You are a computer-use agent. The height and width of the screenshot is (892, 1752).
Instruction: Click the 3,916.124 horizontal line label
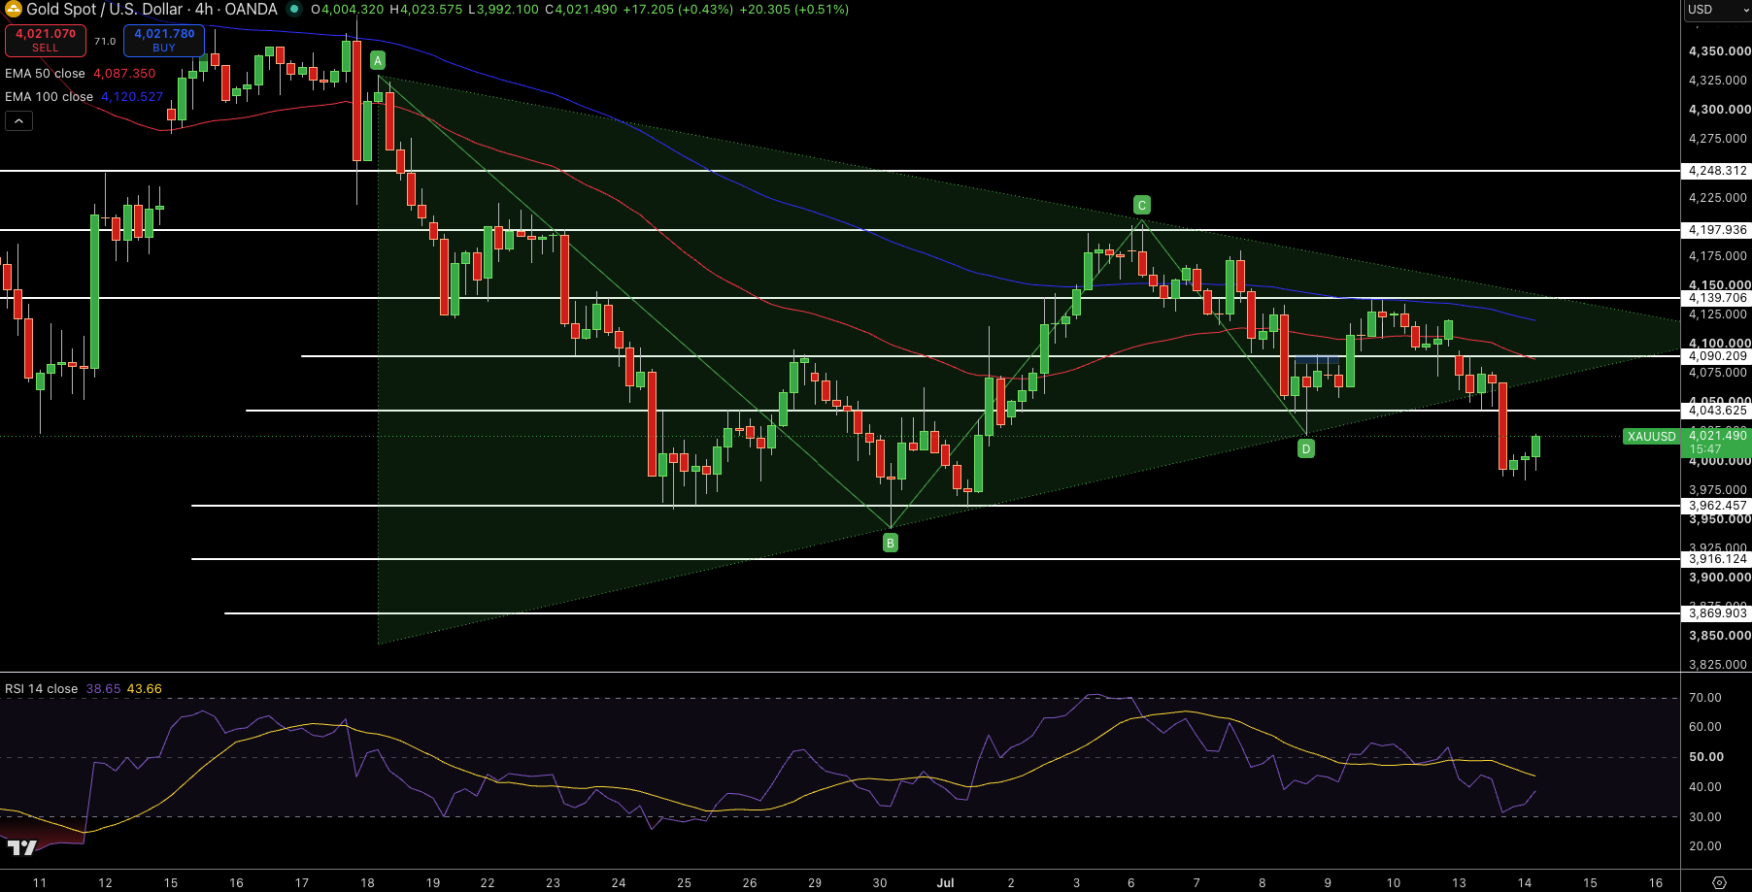[1717, 559]
